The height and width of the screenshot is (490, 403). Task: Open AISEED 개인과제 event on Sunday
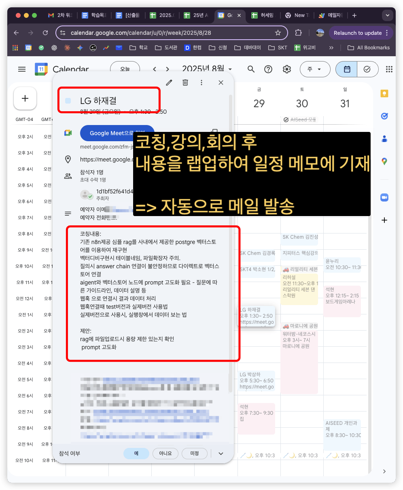pos(343,435)
